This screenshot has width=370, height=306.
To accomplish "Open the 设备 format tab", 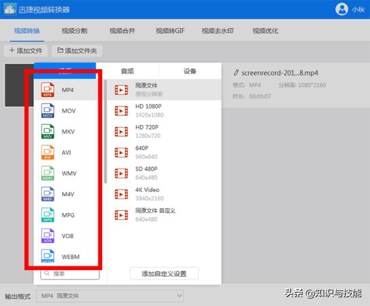I will click(190, 71).
